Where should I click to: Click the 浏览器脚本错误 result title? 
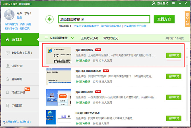tap(84, 50)
